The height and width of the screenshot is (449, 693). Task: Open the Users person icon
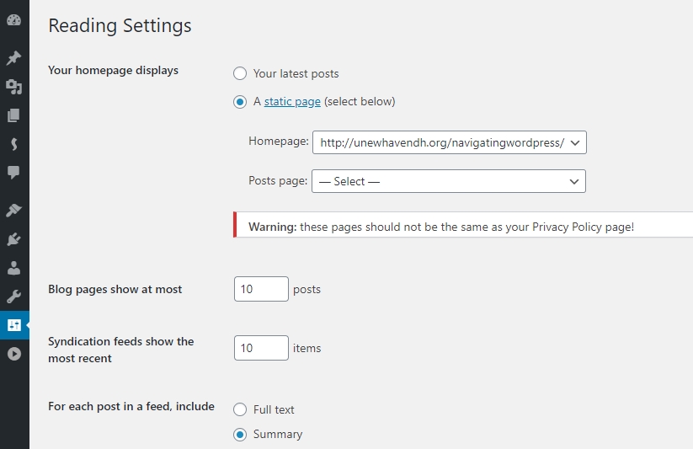click(x=13, y=268)
